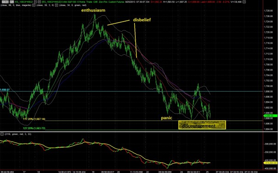Click the white divider between chart panels
Image resolution: width=278 pixels, height=173 pixels.
pyautogui.click(x=139, y=132)
